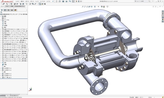This screenshot has height=98, width=164.
Task: Open the SOLIDWORKS Resources home icon
Action: pos(163,11)
